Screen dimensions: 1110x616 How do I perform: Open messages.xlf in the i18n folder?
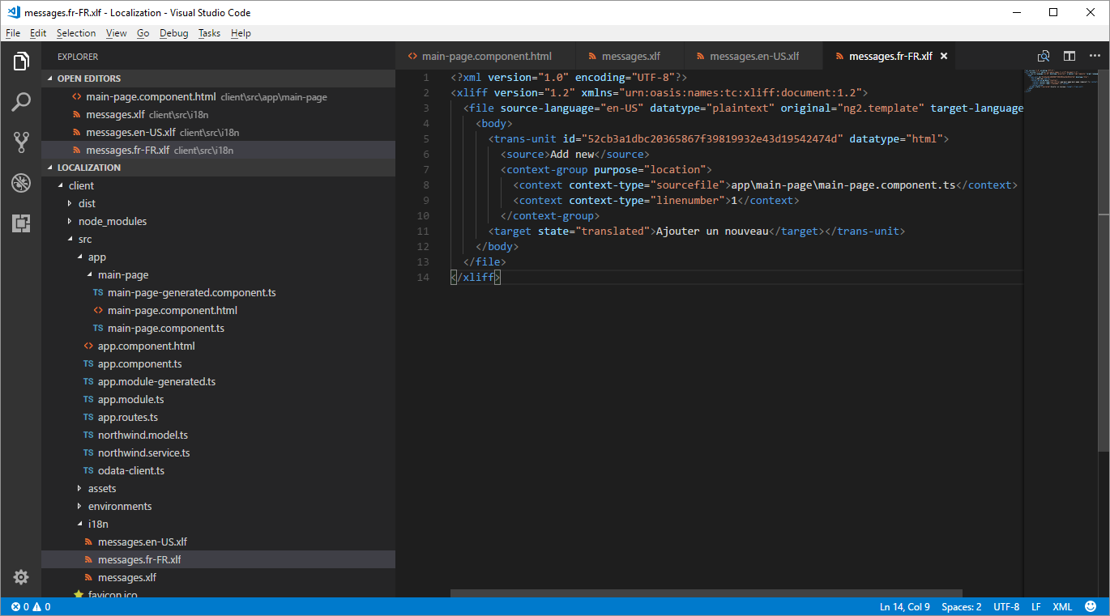(x=218, y=577)
